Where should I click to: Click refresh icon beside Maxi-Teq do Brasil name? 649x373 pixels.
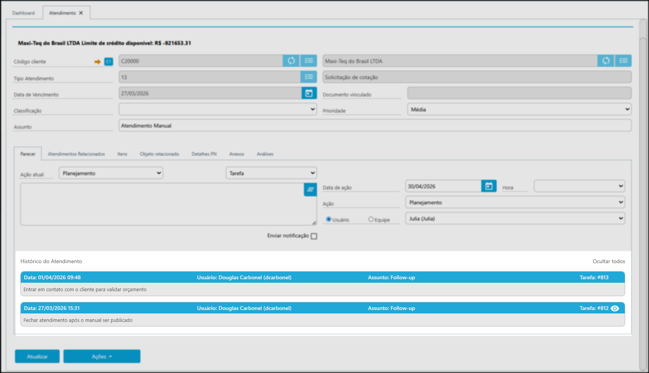pyautogui.click(x=606, y=61)
